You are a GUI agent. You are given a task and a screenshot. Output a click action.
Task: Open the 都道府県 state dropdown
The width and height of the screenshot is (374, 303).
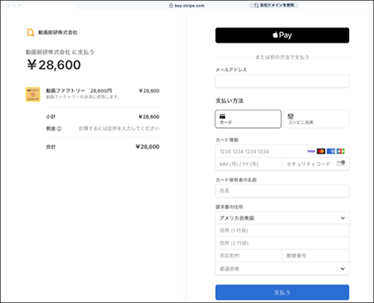282,269
